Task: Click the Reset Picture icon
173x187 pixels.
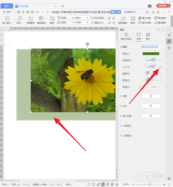Action: pos(156,23)
